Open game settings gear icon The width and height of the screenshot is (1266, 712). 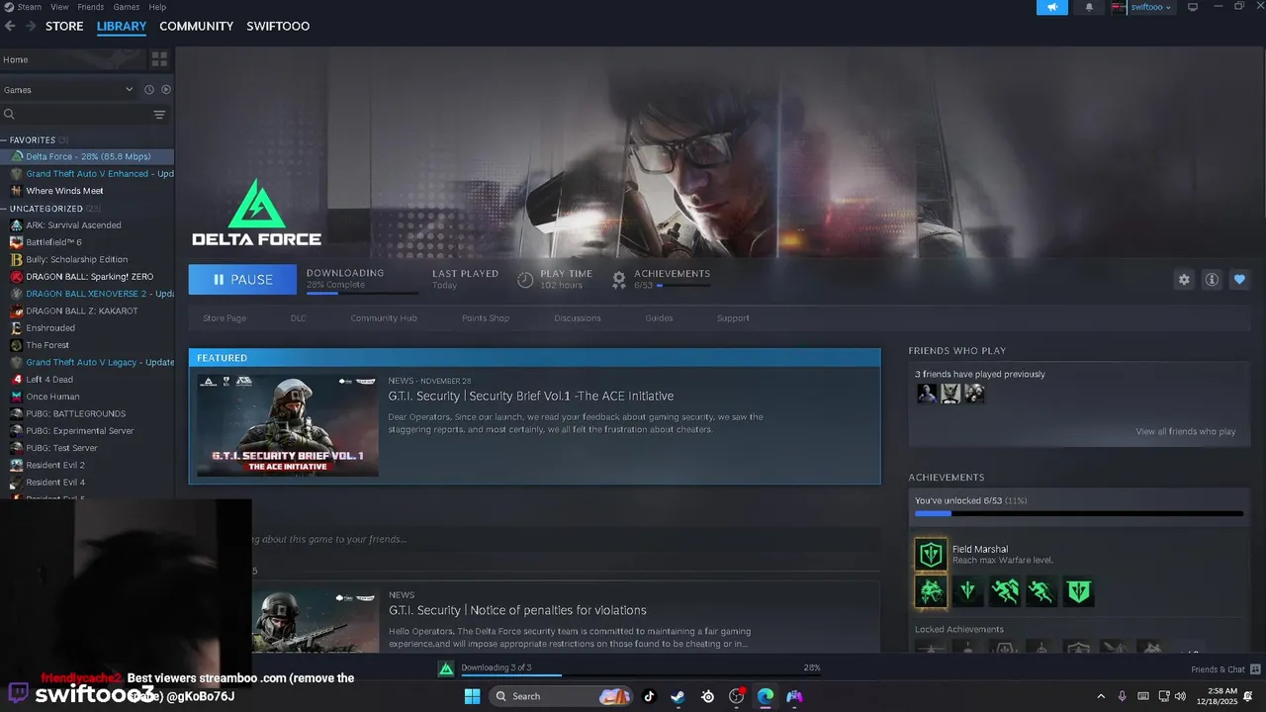(x=1184, y=280)
